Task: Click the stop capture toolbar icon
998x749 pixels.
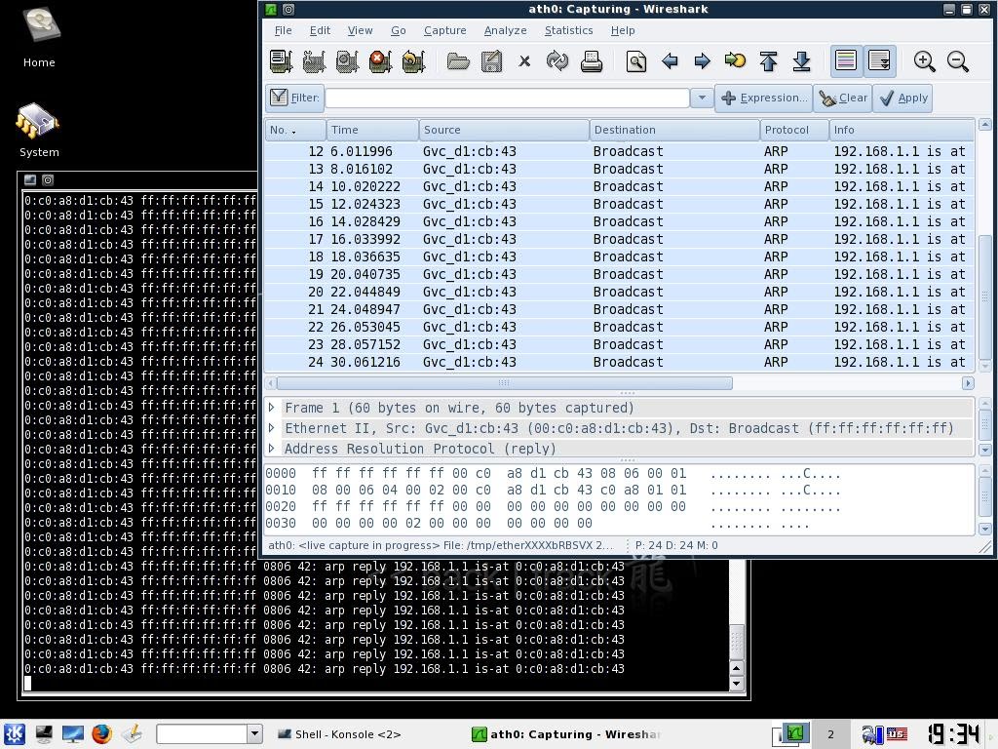Action: [380, 62]
